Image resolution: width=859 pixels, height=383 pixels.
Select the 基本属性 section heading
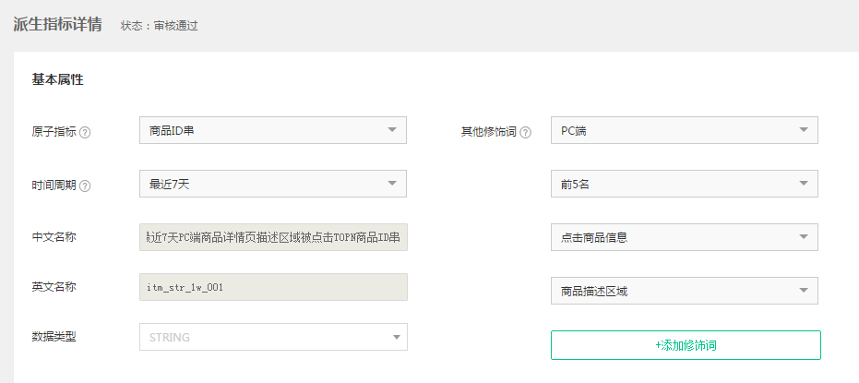pos(57,80)
